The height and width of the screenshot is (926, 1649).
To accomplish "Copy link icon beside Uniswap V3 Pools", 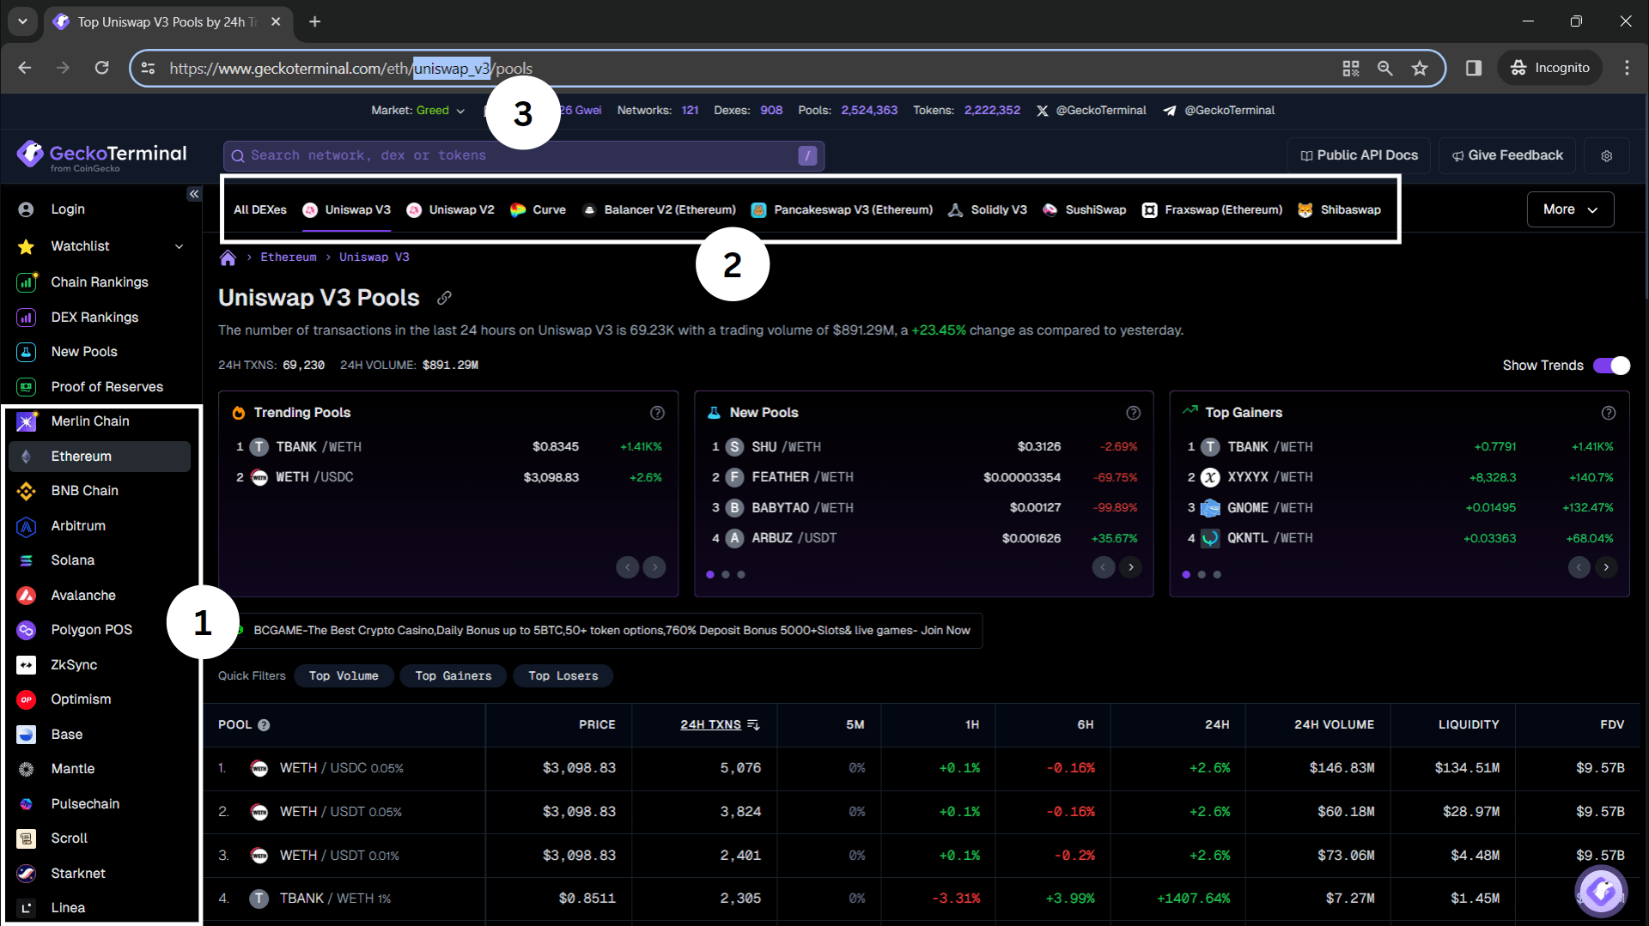I will point(444,298).
